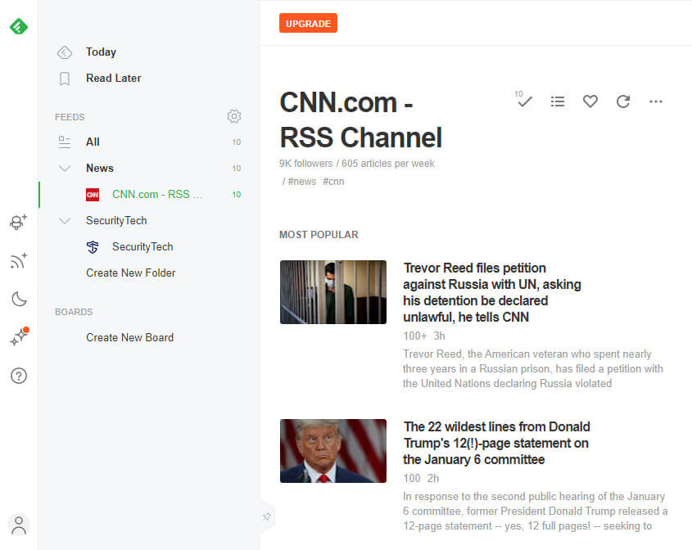This screenshot has height=550, width=692.
Task: Click the #cnn tag
Action: [333, 182]
